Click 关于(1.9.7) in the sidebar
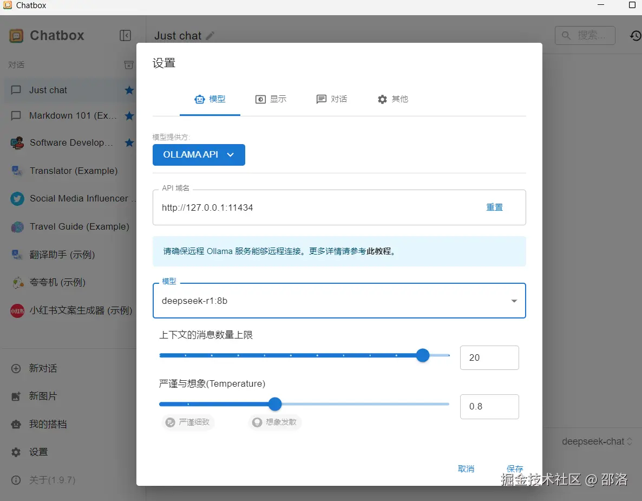 coord(52,480)
